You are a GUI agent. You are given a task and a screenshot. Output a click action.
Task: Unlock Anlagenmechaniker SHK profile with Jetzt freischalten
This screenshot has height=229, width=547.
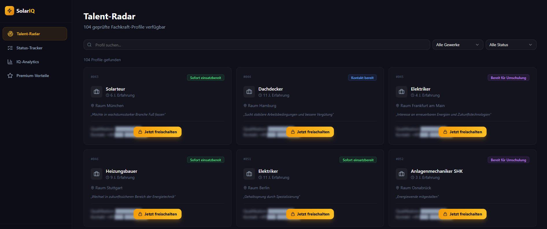(x=463, y=214)
